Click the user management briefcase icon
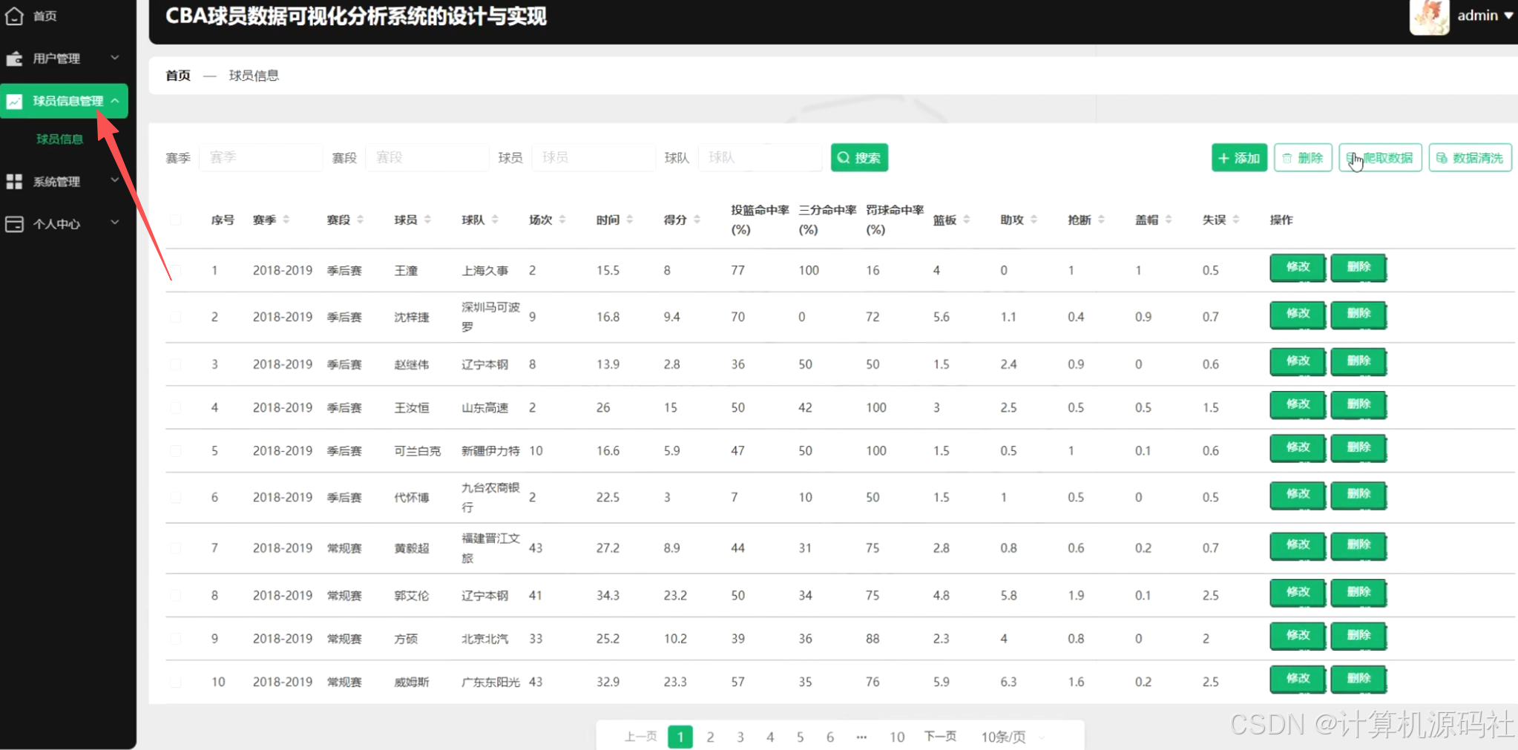 point(14,59)
